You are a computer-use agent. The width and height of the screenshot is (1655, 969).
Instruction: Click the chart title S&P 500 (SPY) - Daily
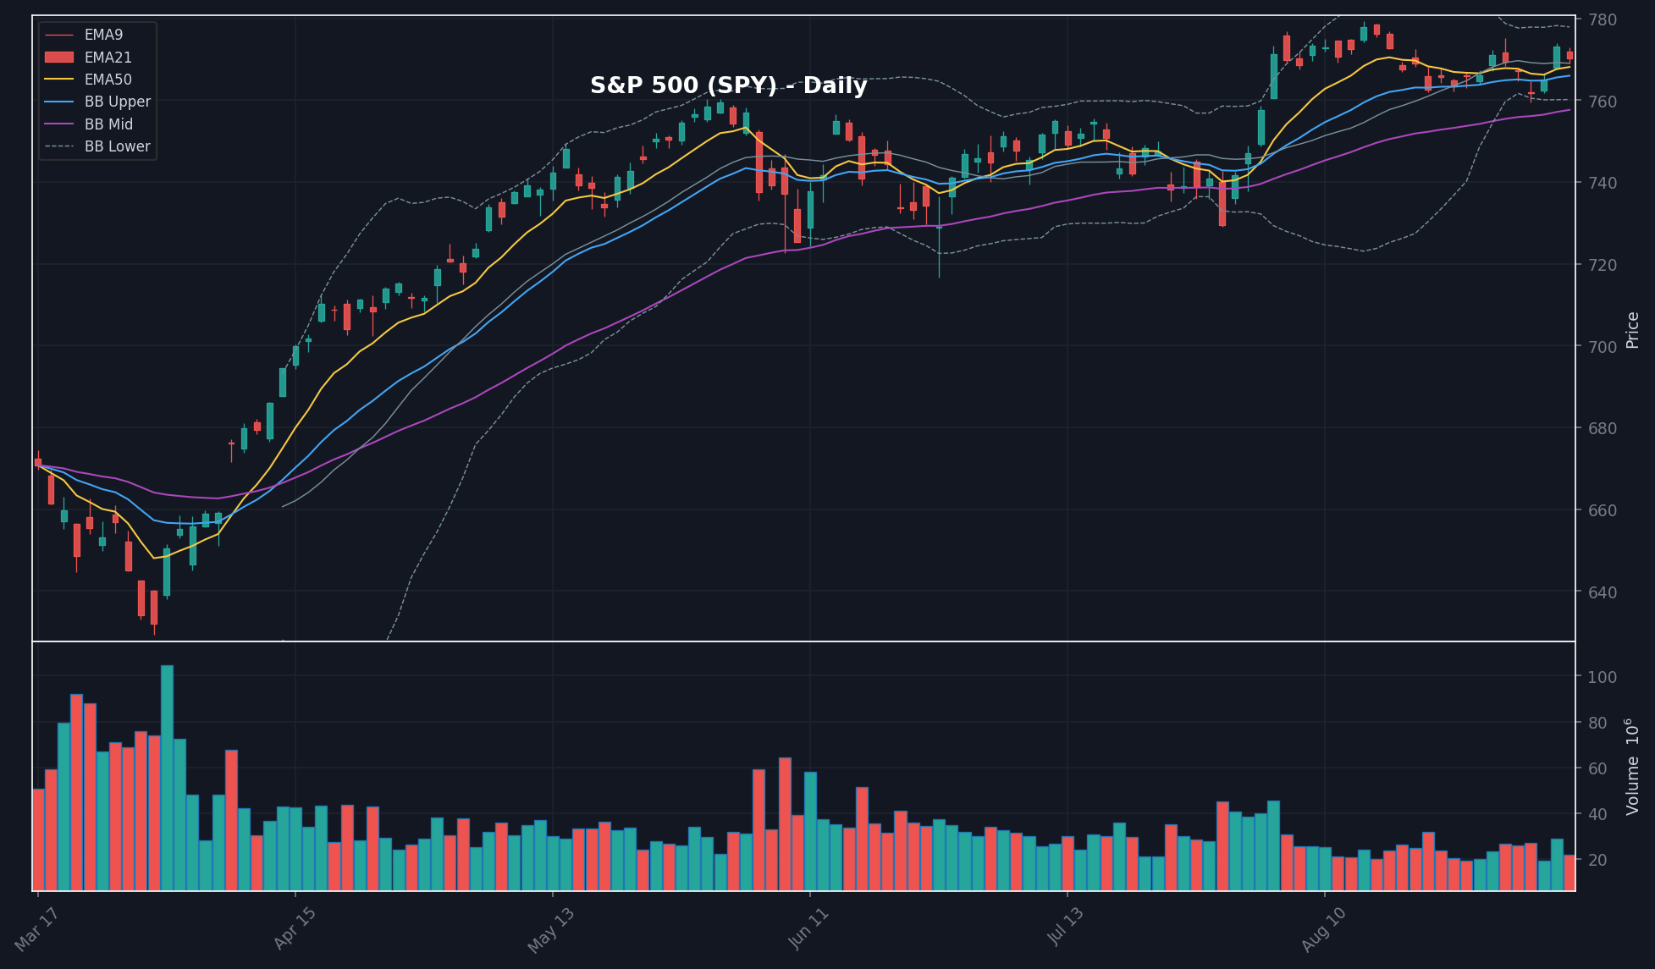click(x=728, y=85)
